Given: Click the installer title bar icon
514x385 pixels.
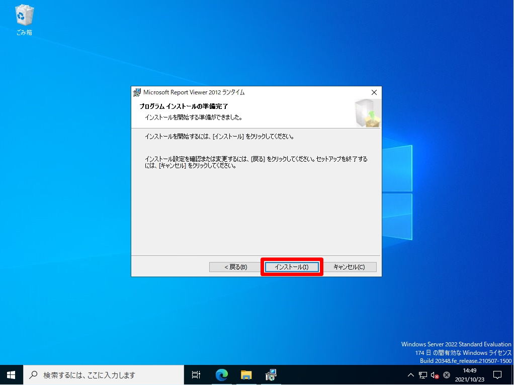Looking at the screenshot, I should 137,92.
